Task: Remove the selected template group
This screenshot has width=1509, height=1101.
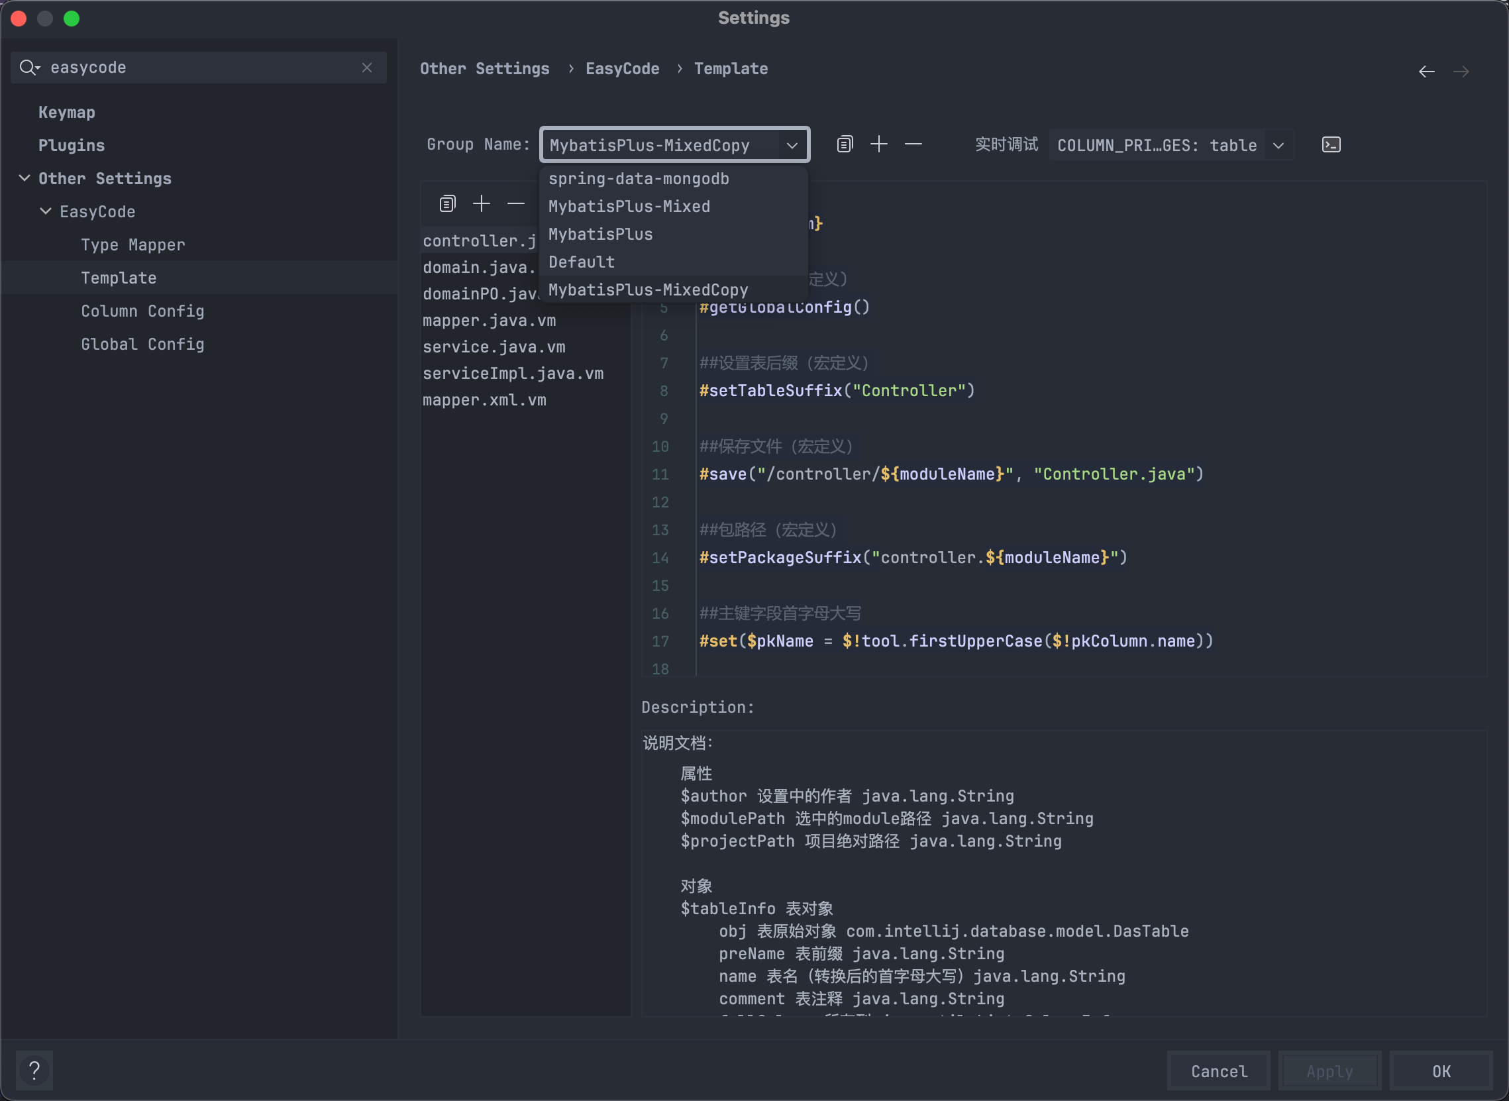Action: pos(913,144)
